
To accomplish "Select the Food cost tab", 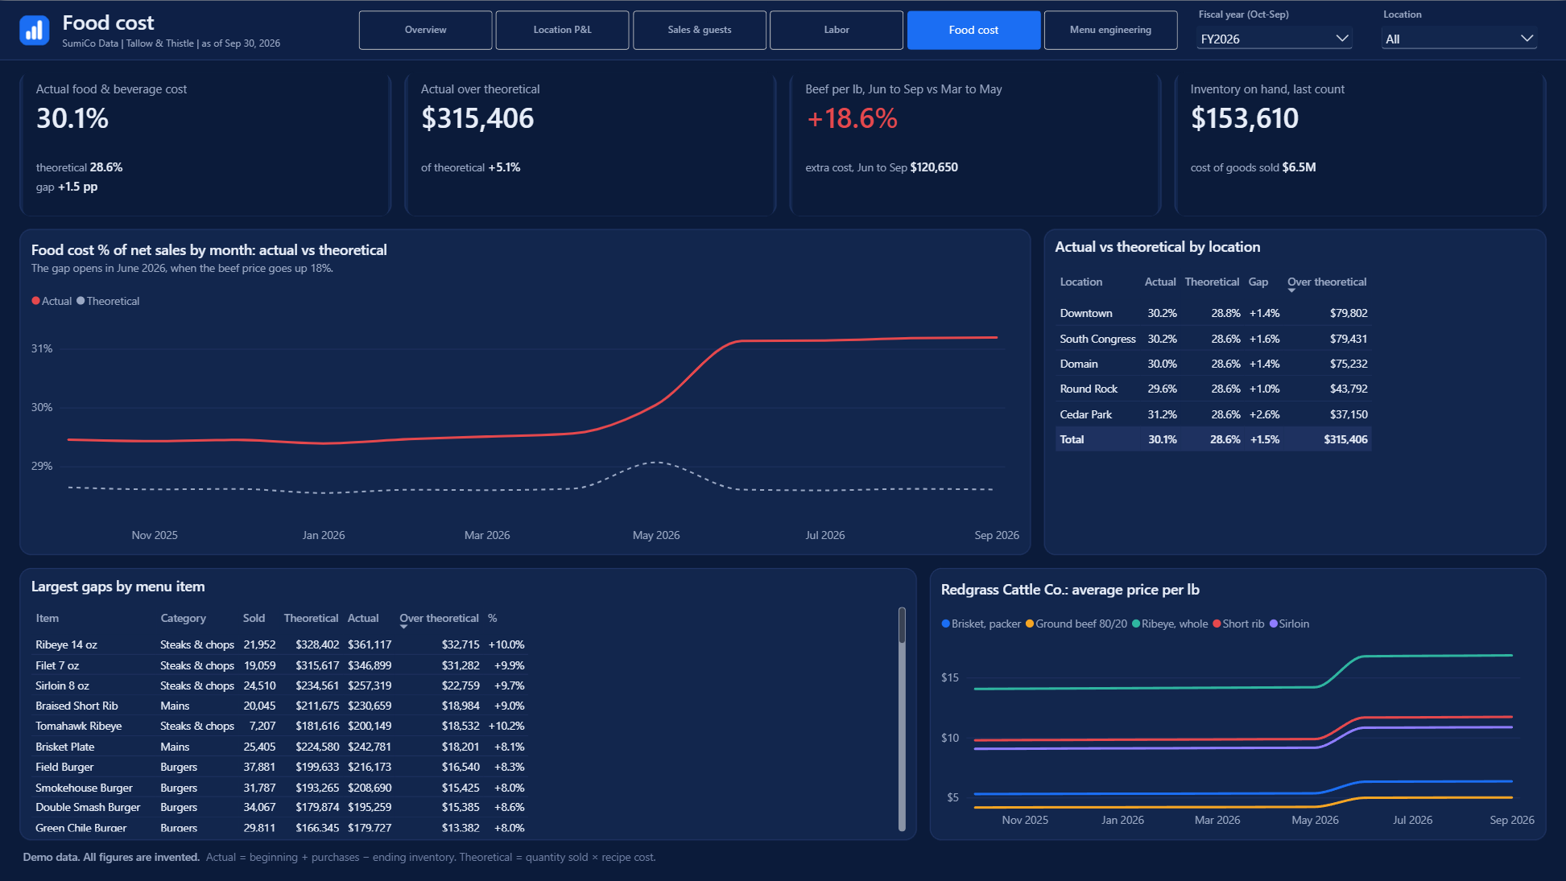I will click(973, 30).
